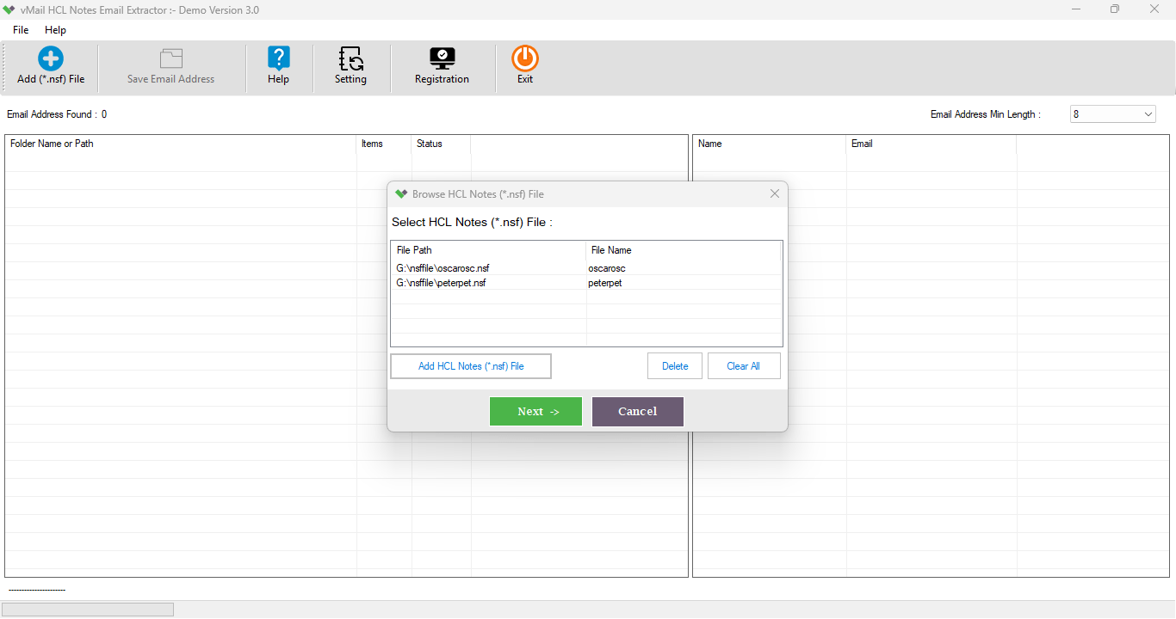This screenshot has height=619, width=1176.
Task: Close the vMail HCL Notes Email Extractor window
Action: pos(1154,9)
